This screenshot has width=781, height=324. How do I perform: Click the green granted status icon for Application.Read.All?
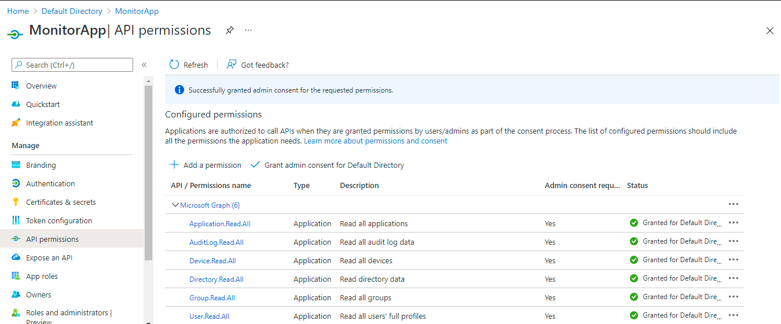point(634,223)
